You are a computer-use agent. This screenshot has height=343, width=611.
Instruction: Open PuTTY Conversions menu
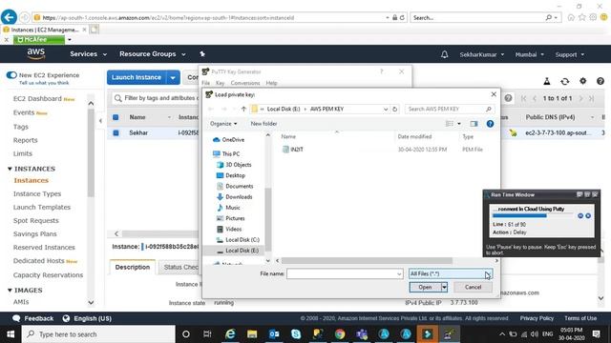tap(245, 83)
